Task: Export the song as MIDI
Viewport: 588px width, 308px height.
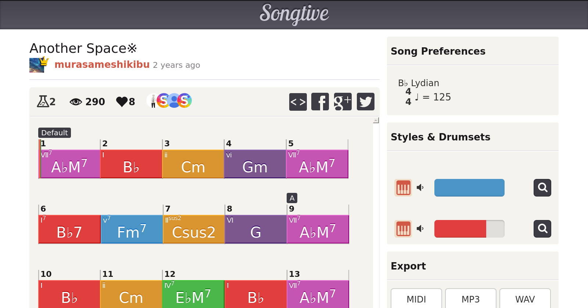Action: tap(416, 299)
